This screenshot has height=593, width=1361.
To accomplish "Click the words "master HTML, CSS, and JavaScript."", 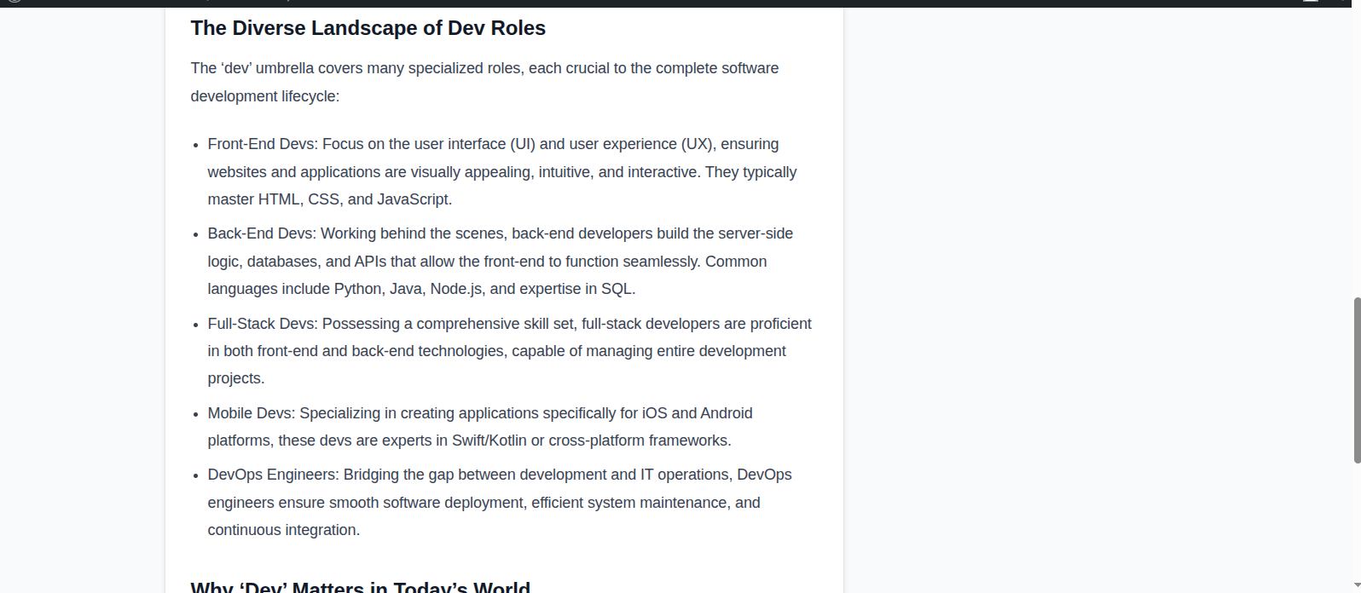I will click(330, 199).
